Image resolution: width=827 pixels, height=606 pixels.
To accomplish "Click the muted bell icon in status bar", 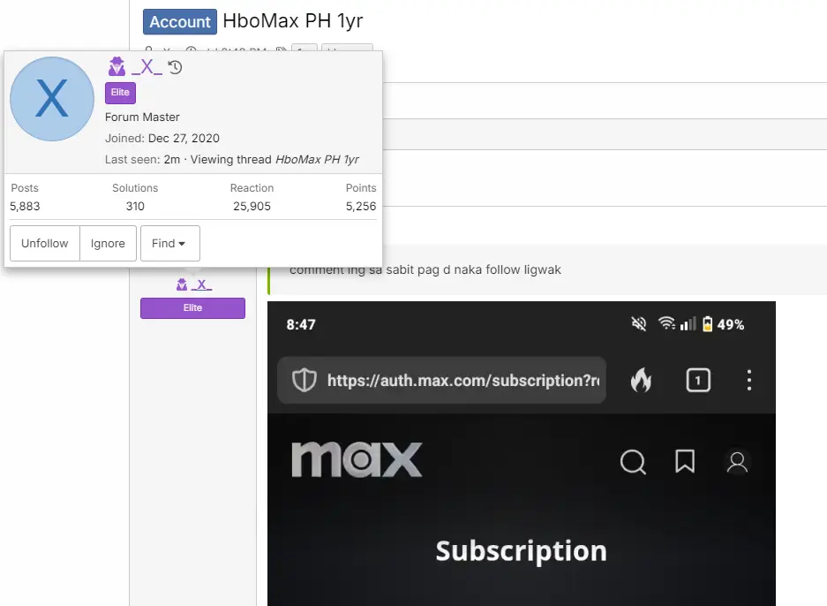I will (639, 323).
